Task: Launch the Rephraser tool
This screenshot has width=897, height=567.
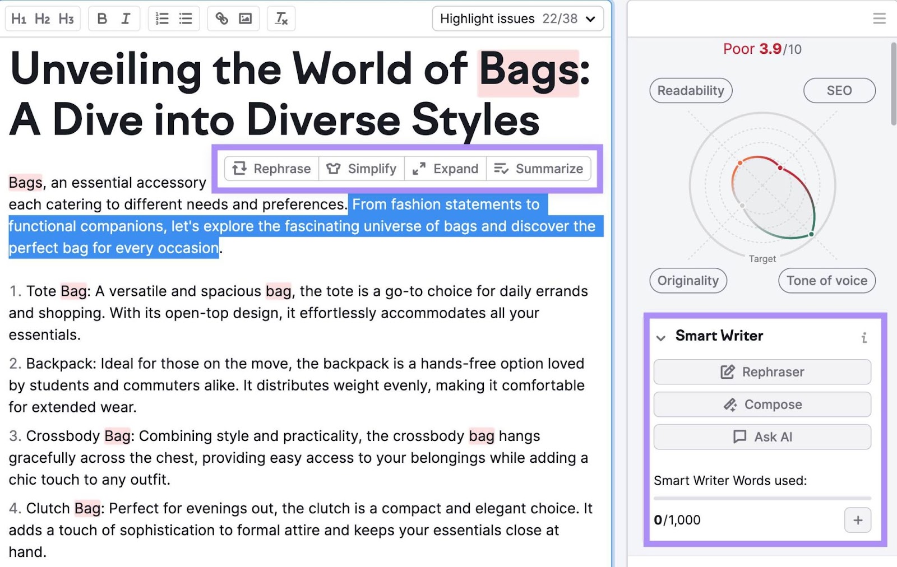Action: [x=762, y=371]
